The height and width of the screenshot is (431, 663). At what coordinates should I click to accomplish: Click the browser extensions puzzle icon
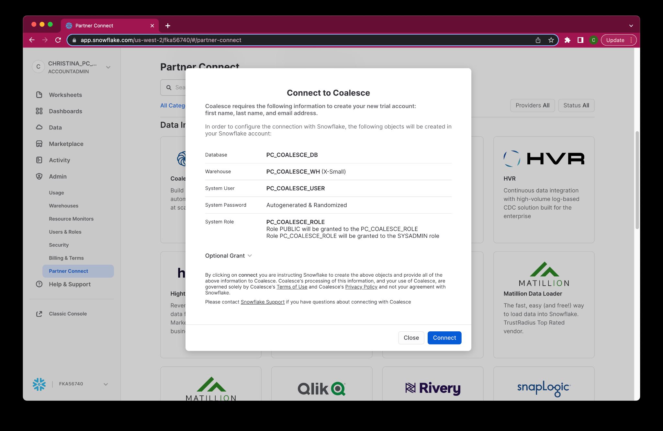[567, 40]
